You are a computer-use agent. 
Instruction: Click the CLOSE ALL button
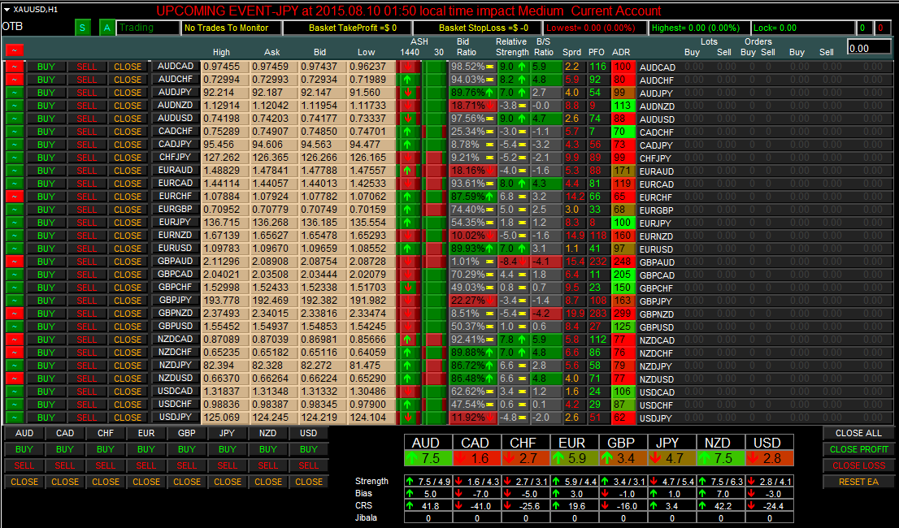(858, 434)
